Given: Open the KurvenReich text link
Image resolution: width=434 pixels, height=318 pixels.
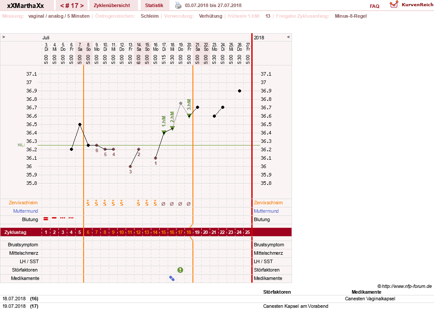Looking at the screenshot, I should 417,5.
